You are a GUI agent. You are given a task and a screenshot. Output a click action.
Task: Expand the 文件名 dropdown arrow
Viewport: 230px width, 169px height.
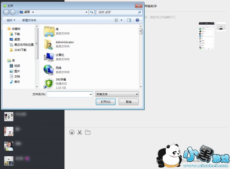pos(91,94)
